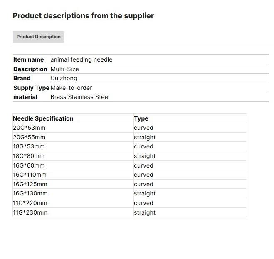Click the 'Make-to-order' supply type cell
This screenshot has height=259, width=274.
click(x=72, y=88)
